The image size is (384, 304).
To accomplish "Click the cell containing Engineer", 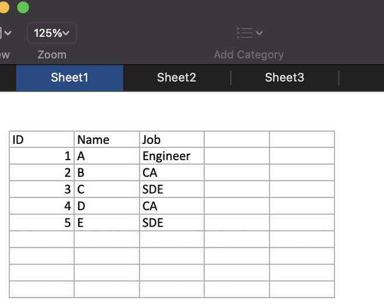I will (172, 156).
